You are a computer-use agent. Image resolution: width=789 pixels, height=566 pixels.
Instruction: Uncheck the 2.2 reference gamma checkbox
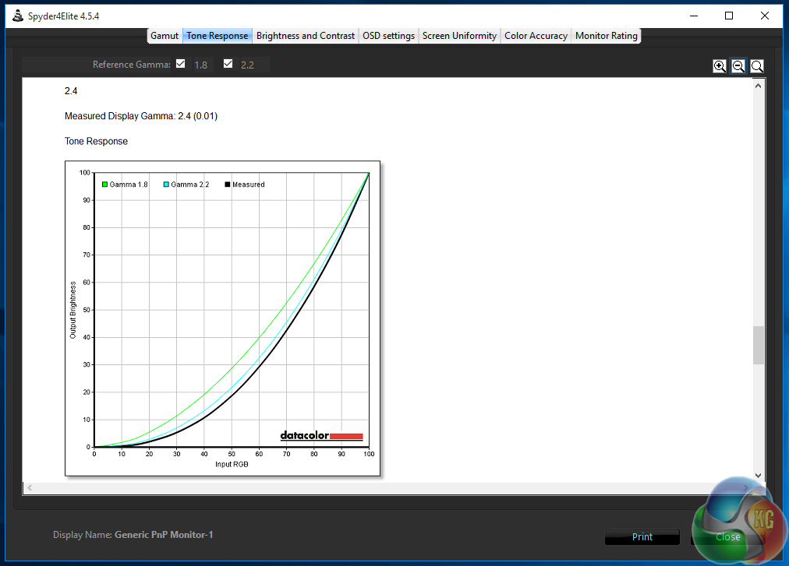click(228, 64)
